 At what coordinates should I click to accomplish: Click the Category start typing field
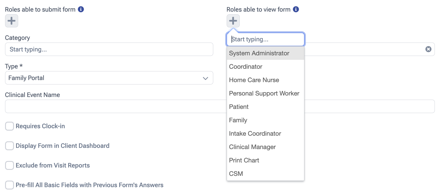pos(109,49)
